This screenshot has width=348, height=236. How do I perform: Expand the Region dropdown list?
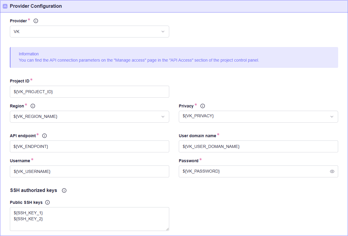pos(89,117)
